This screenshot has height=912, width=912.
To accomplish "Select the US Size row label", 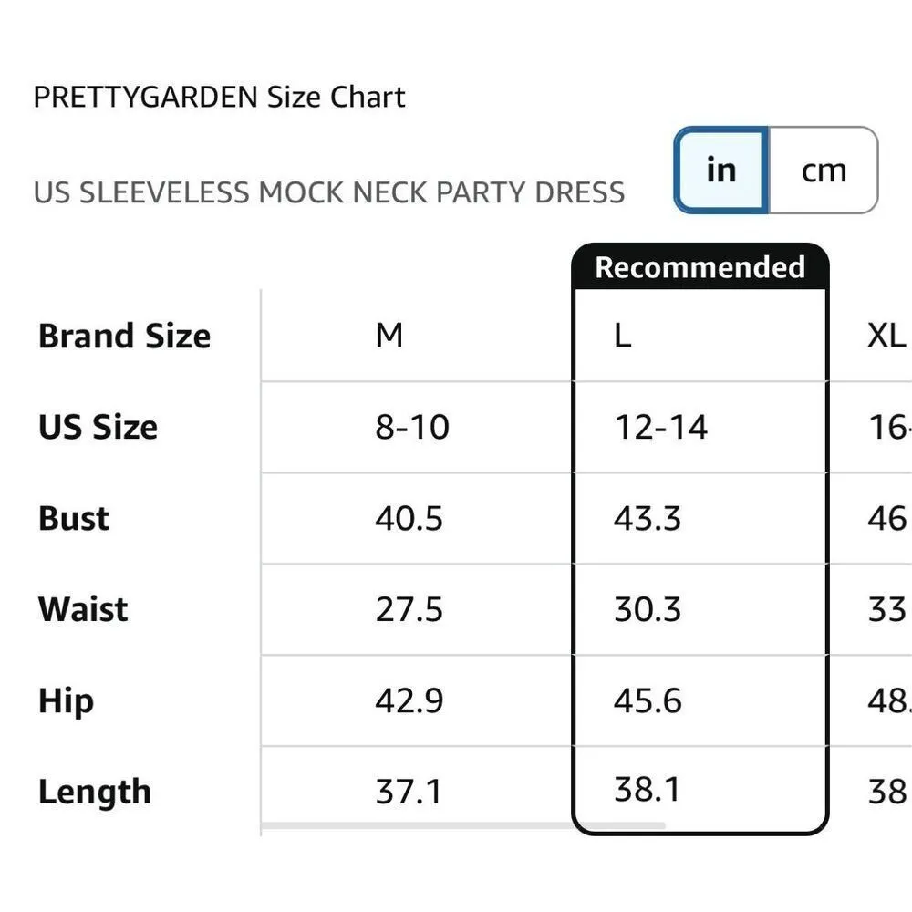I will point(97,427).
